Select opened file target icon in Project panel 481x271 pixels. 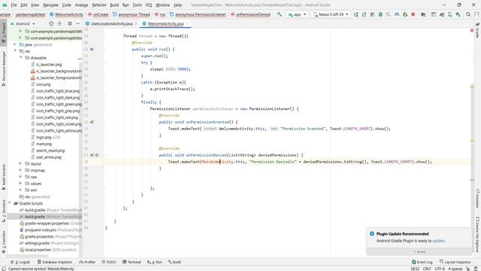click(51, 23)
